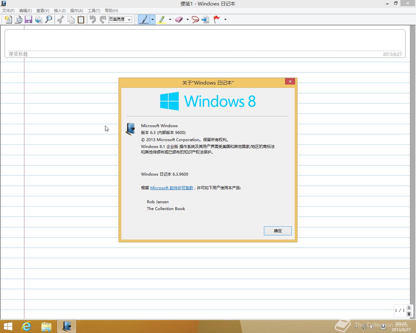Click the New Note toolbar icon

(8, 20)
